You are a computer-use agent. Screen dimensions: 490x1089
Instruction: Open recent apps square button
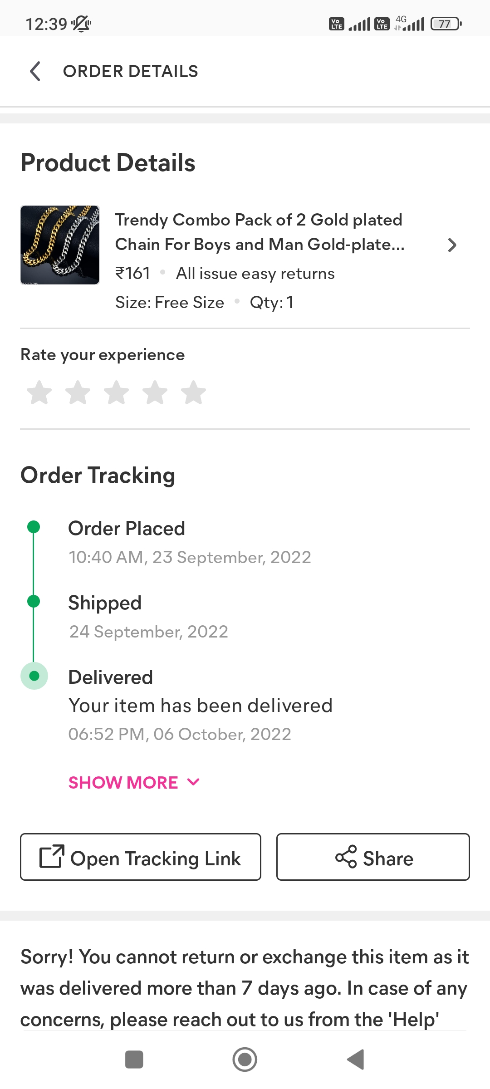(x=134, y=1060)
